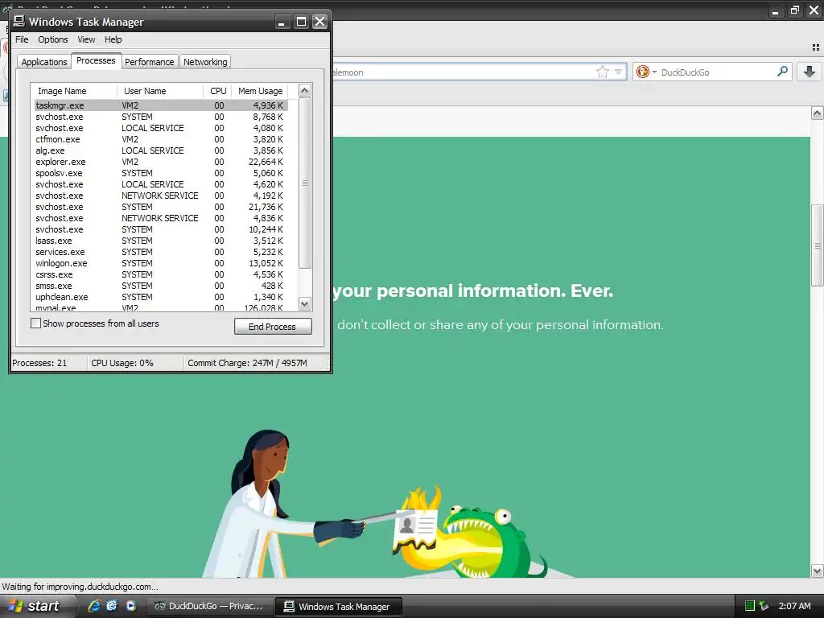
Task: Open the DuckDuckGo search engine selector
Action: coord(645,72)
